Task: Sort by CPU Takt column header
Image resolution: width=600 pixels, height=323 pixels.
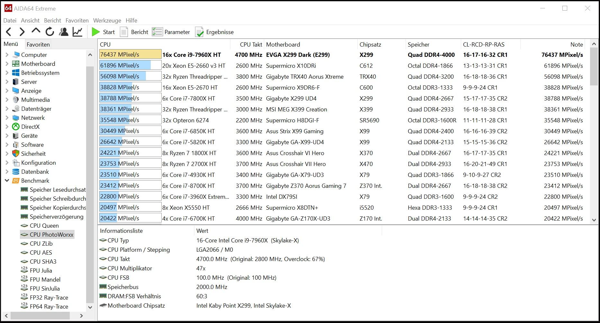Action: 247,45
